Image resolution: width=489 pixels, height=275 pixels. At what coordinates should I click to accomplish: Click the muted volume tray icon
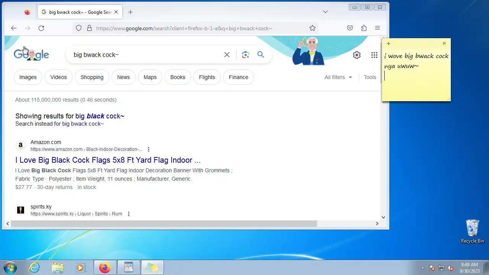(x=450, y=268)
